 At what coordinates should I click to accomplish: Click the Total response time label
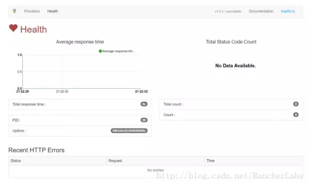tap(29, 104)
